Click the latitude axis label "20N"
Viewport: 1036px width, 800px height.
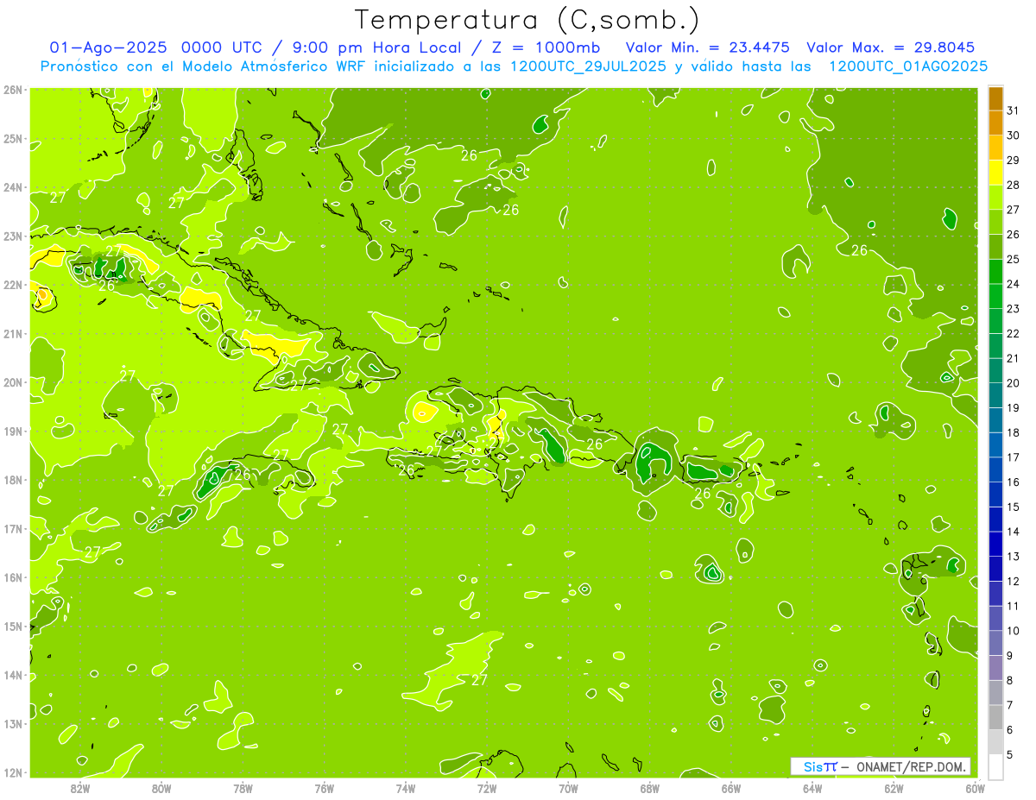pyautogui.click(x=12, y=382)
